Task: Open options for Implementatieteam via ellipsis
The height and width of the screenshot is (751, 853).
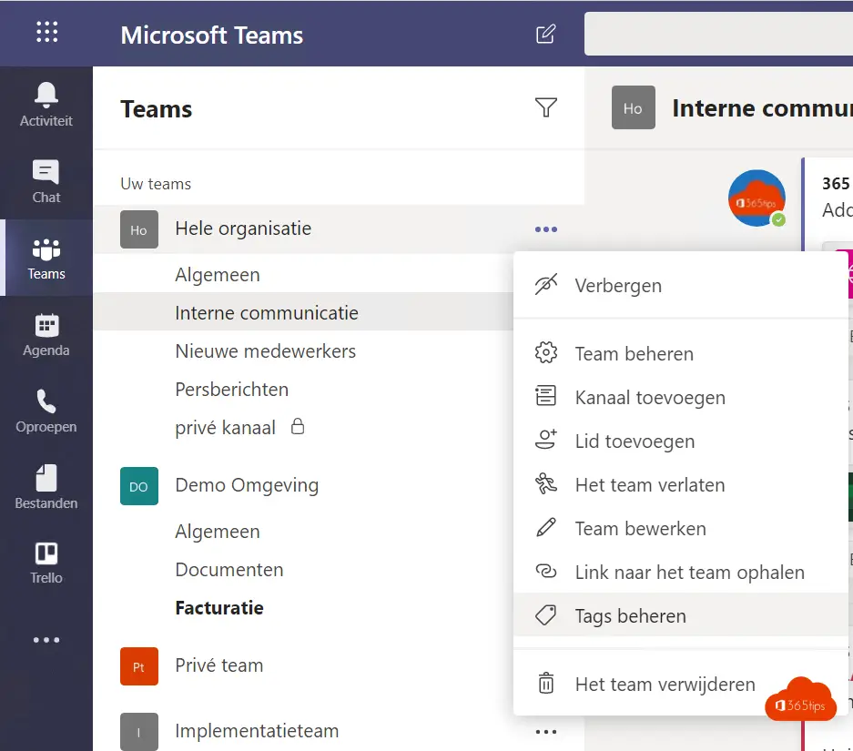Action: coord(545,731)
